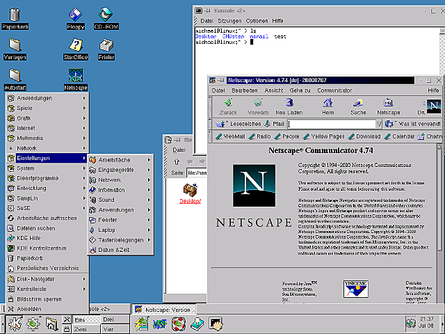Expand the Spiele submenu
This screenshot has width=445, height=334.
click(47, 108)
